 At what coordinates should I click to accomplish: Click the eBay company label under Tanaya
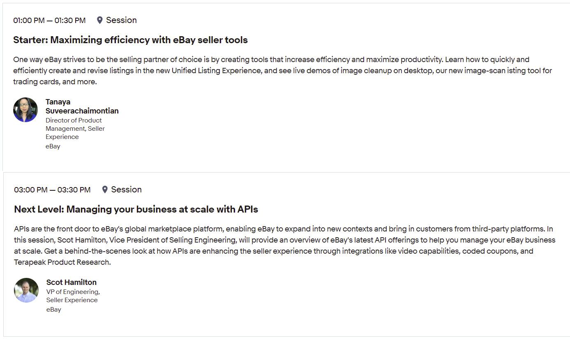tap(53, 146)
